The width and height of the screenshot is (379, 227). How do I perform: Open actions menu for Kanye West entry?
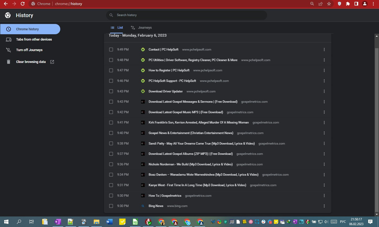(324, 185)
